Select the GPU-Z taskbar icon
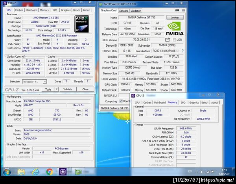The image size is (236, 184). 78,172
